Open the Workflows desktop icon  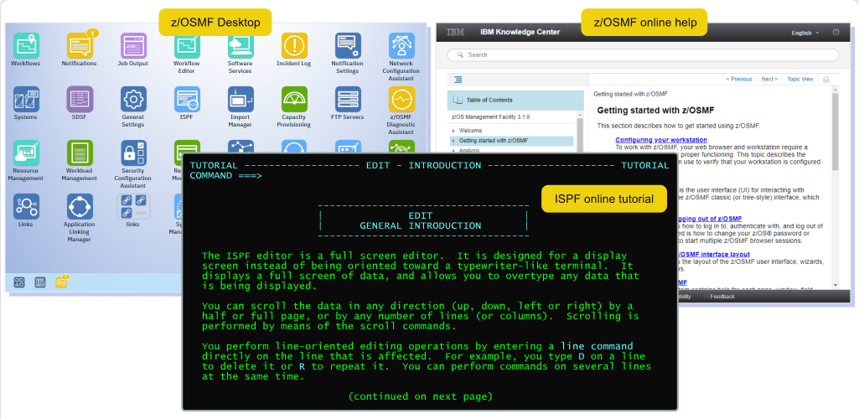[x=26, y=45]
